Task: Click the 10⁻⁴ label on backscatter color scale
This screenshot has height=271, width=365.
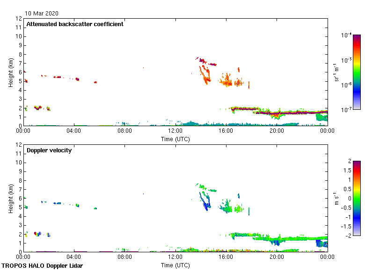Action: click(346, 36)
